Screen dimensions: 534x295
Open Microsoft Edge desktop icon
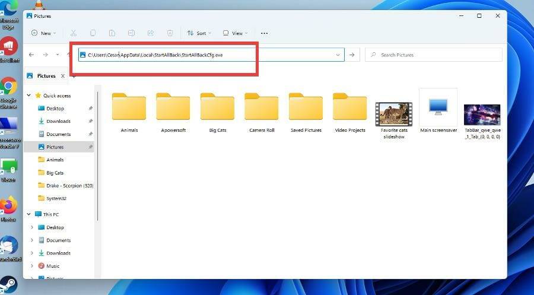tap(8, 15)
